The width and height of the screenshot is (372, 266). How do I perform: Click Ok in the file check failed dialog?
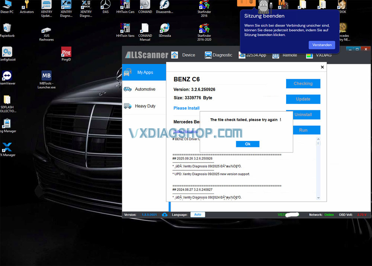point(247,144)
